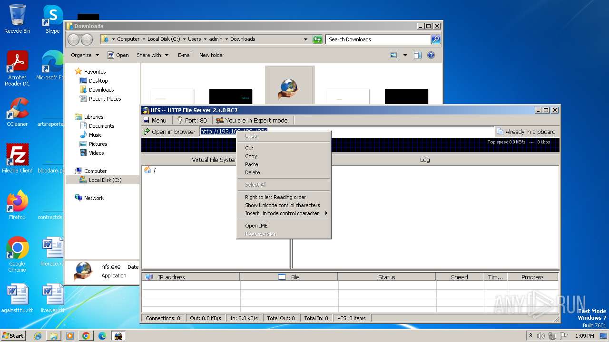Click Search Downloads input field
This screenshot has height=342, width=609.
point(378,39)
